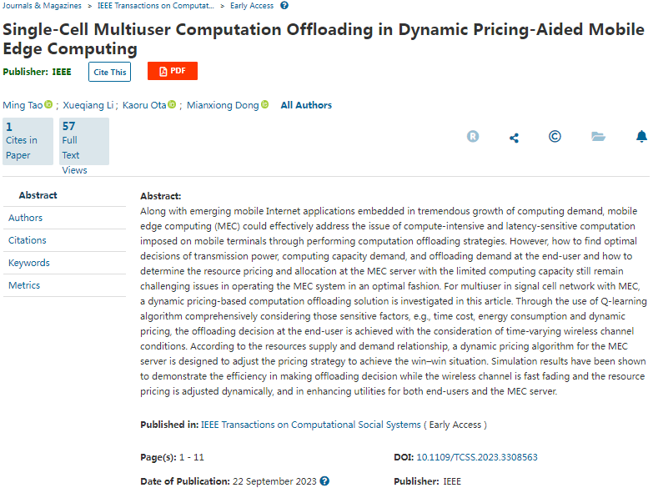This screenshot has width=653, height=493.
Task: Expand the All Authors list
Action: tap(306, 105)
